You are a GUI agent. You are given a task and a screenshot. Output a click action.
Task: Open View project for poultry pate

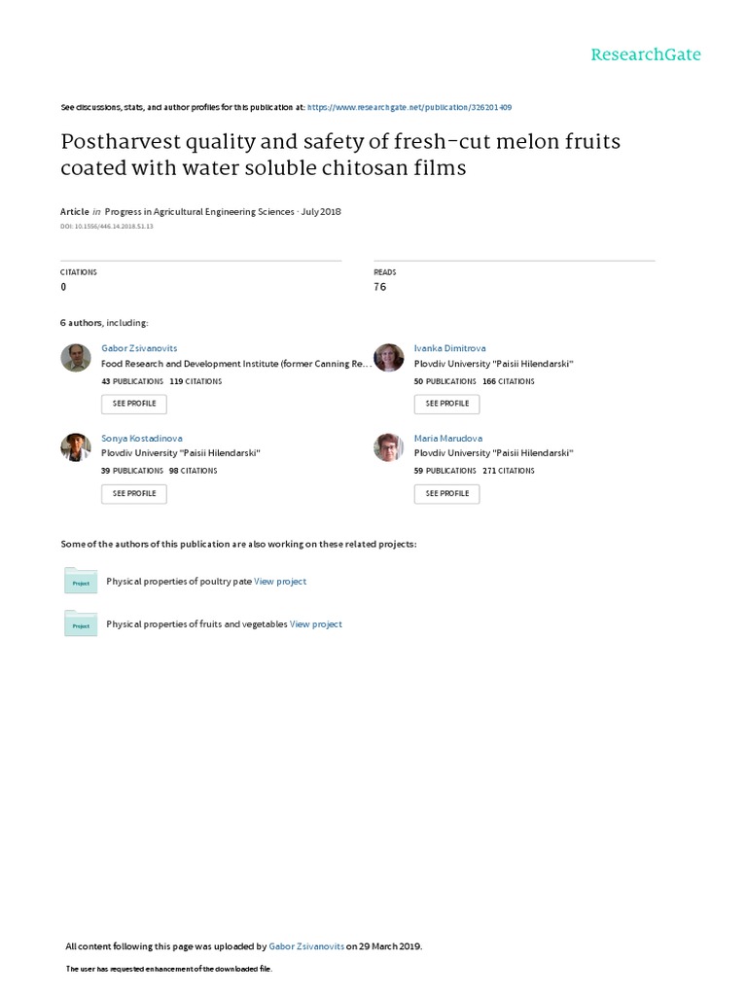(280, 582)
